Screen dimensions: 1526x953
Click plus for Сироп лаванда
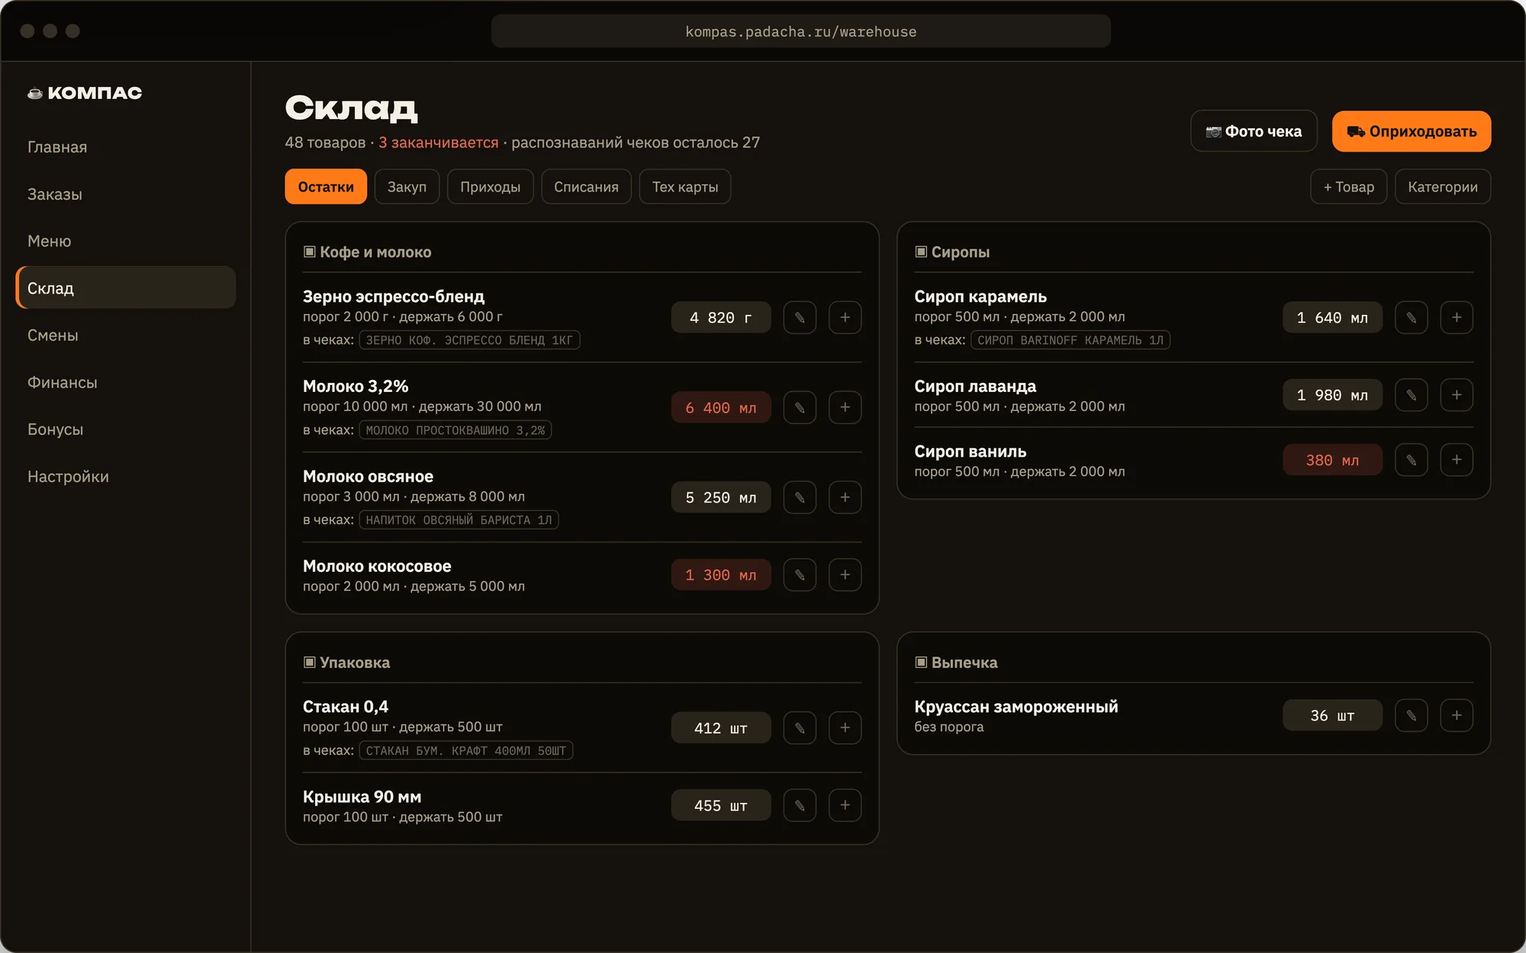1457,395
